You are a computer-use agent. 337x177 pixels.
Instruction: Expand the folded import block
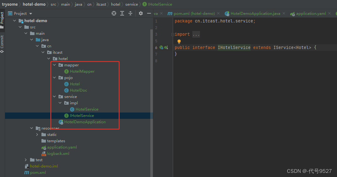coord(173,34)
